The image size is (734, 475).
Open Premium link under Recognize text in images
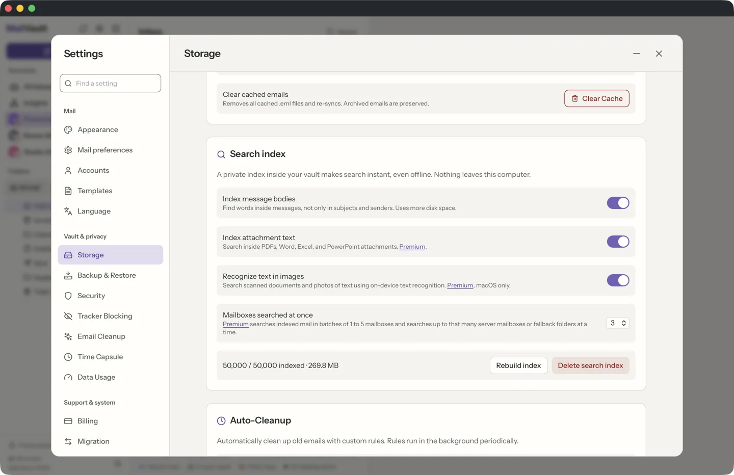460,285
